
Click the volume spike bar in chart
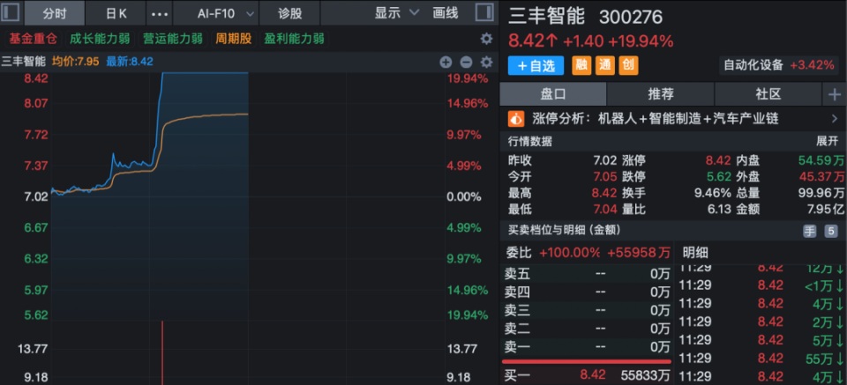pos(162,352)
